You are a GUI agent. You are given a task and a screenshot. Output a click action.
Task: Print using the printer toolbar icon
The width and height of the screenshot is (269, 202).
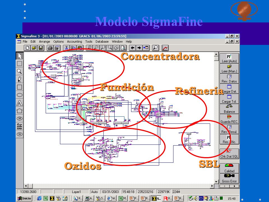coord(50,48)
